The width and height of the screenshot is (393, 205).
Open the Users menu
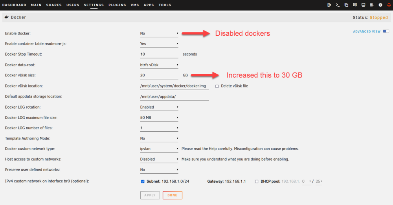coord(73,5)
